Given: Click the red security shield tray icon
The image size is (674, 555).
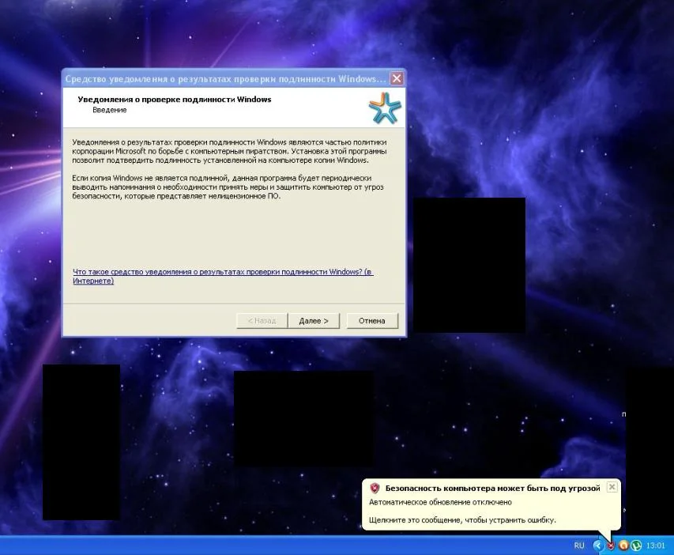Looking at the screenshot, I should click(x=610, y=546).
